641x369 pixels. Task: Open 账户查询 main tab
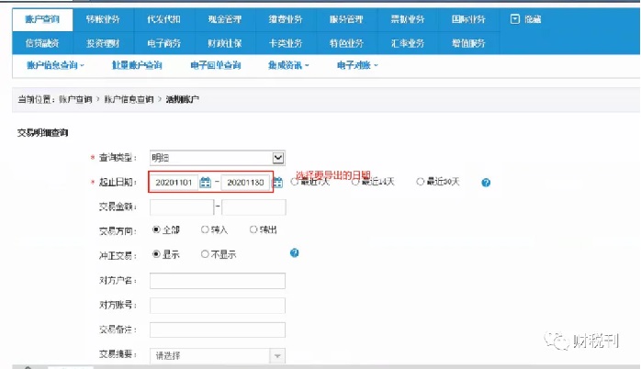[x=42, y=19]
